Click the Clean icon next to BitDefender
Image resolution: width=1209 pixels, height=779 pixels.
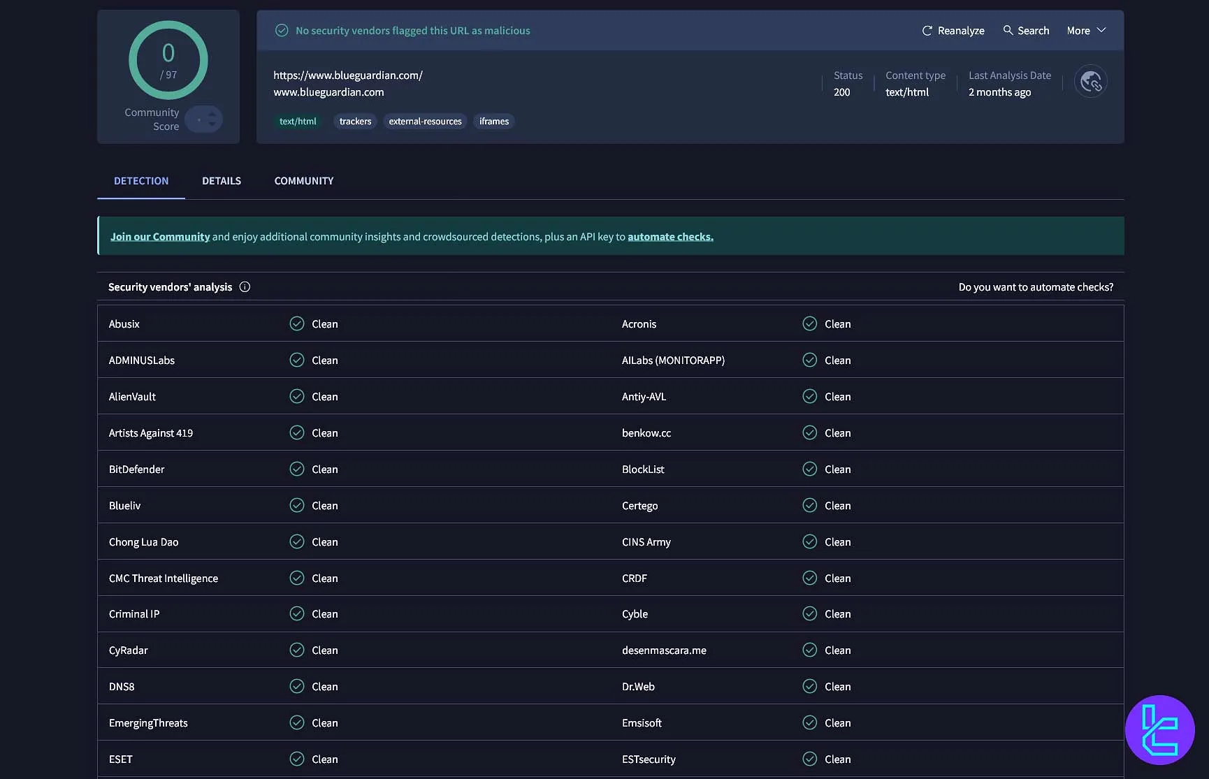click(296, 469)
